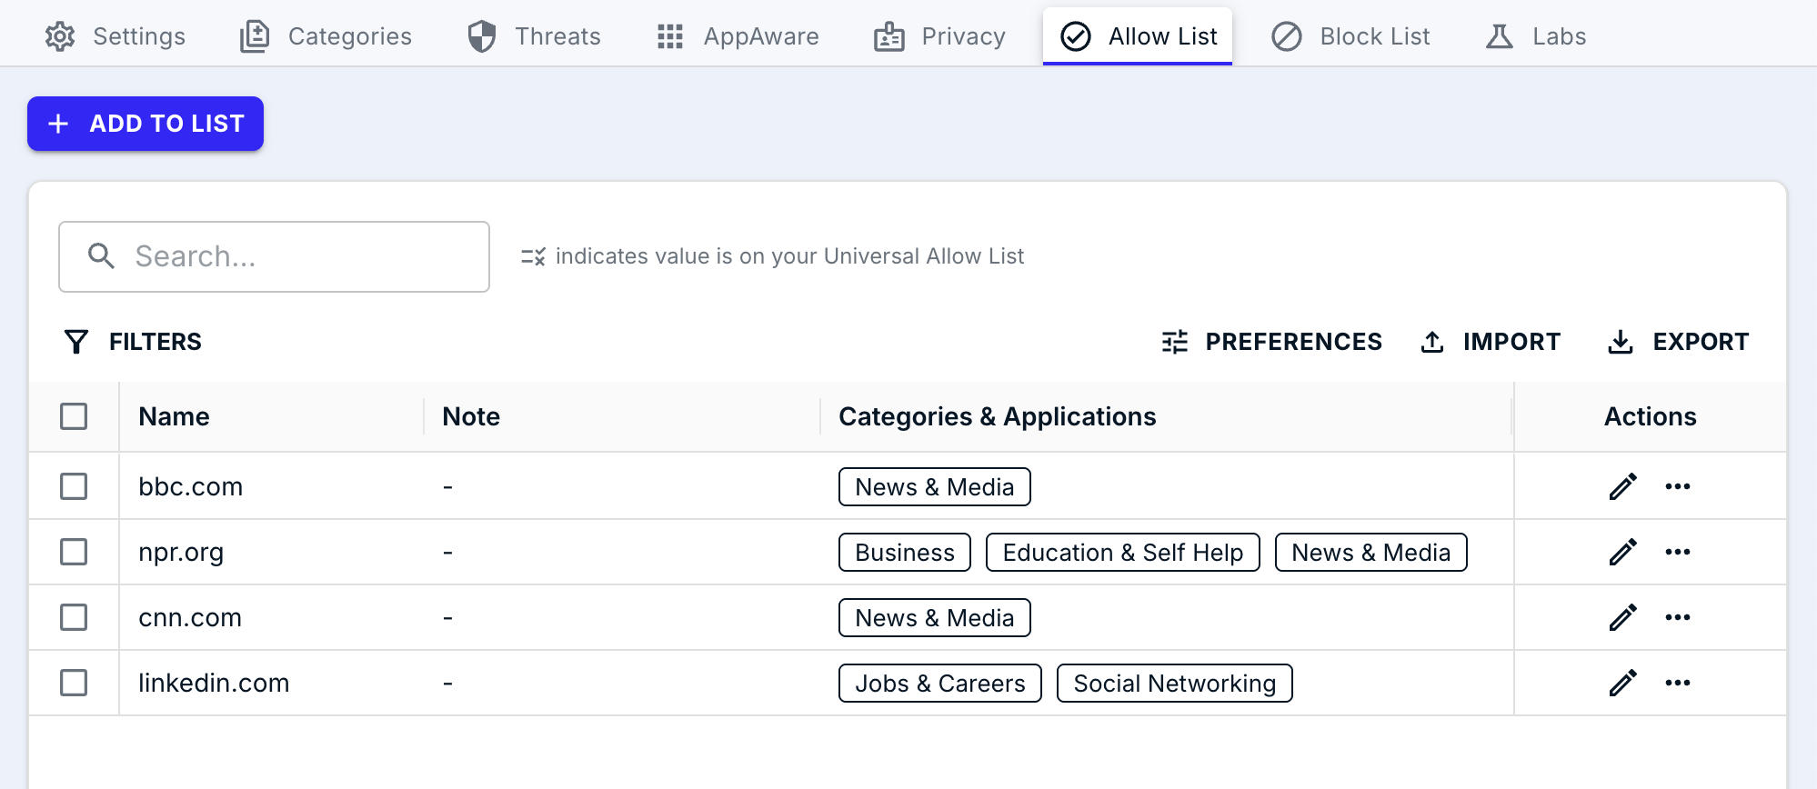Focus the Search input field
The width and height of the screenshot is (1817, 789).
[x=274, y=256]
